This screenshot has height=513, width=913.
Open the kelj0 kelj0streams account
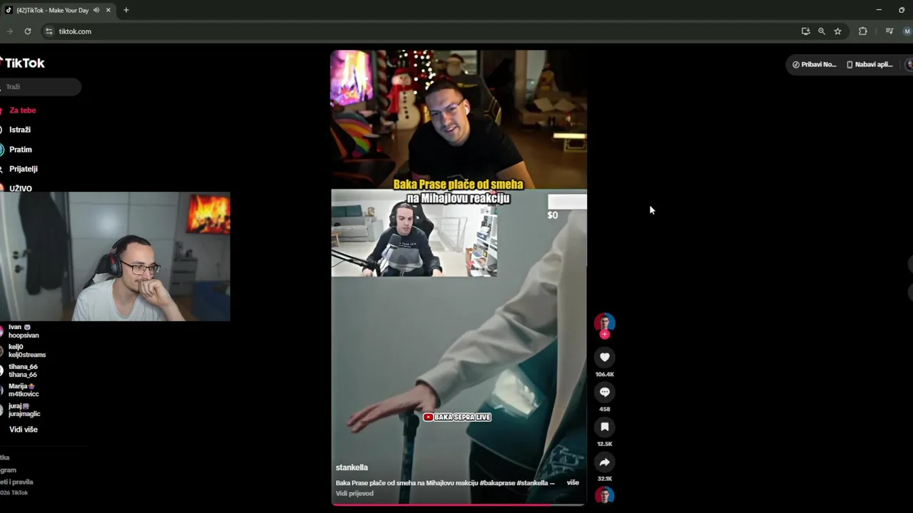[x=26, y=351]
